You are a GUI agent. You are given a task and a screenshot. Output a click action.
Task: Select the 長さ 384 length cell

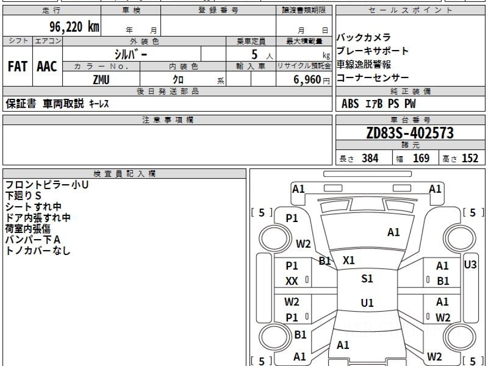pos(364,158)
